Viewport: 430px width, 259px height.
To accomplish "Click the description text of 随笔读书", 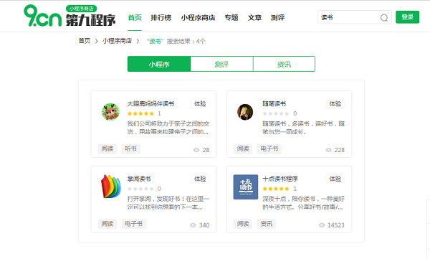I will click(x=303, y=128).
